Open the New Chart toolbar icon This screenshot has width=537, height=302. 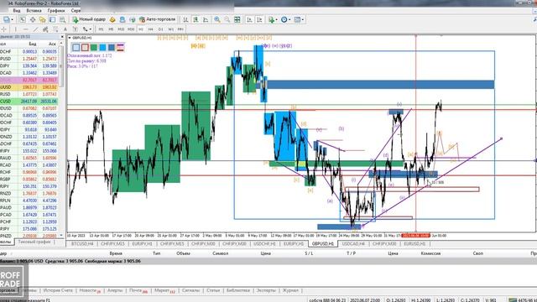coord(6,19)
